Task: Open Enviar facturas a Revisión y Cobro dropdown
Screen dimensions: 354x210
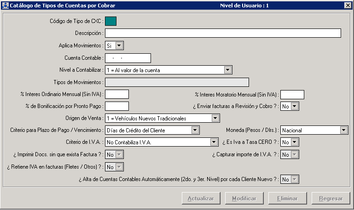Action: [x=295, y=107]
